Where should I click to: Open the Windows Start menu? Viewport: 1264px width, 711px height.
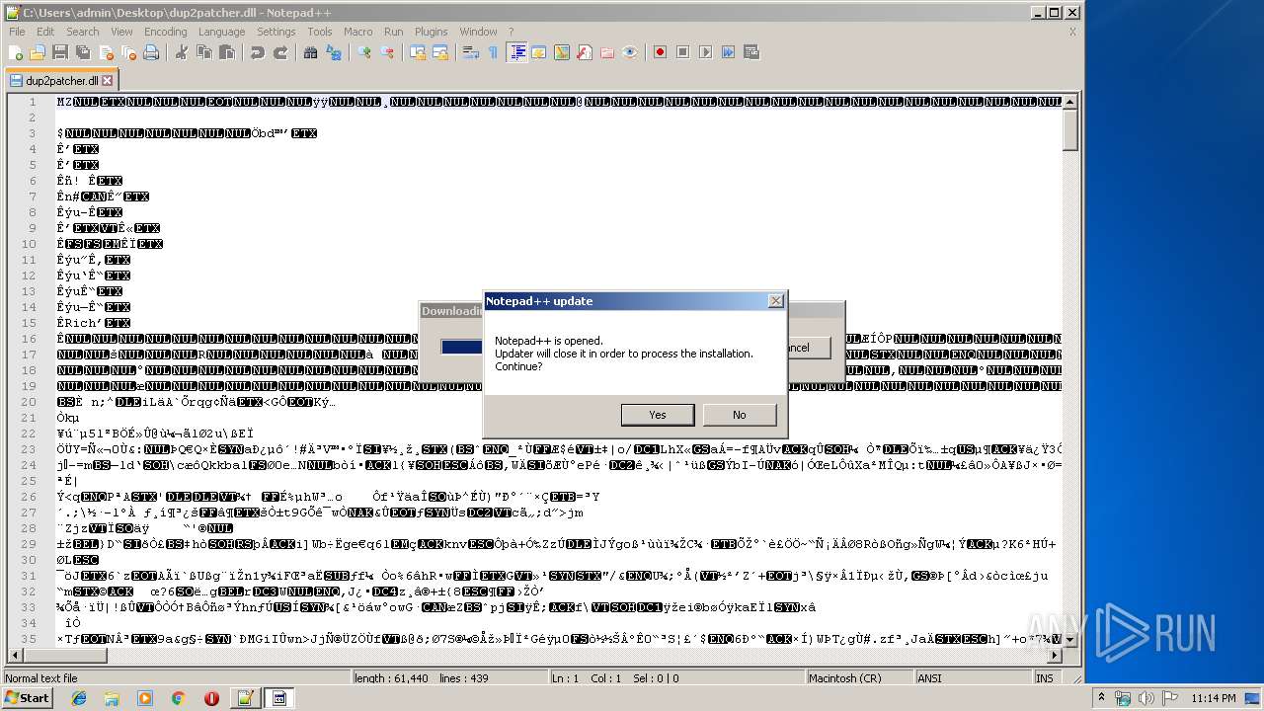coord(27,698)
